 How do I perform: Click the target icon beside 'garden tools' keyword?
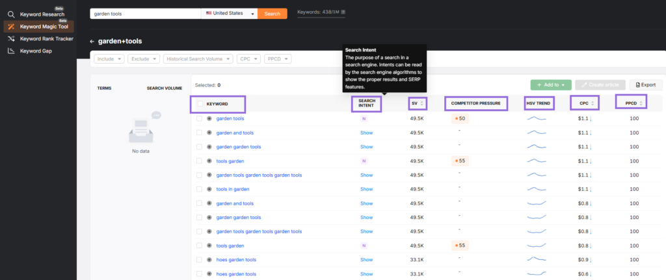(x=209, y=119)
